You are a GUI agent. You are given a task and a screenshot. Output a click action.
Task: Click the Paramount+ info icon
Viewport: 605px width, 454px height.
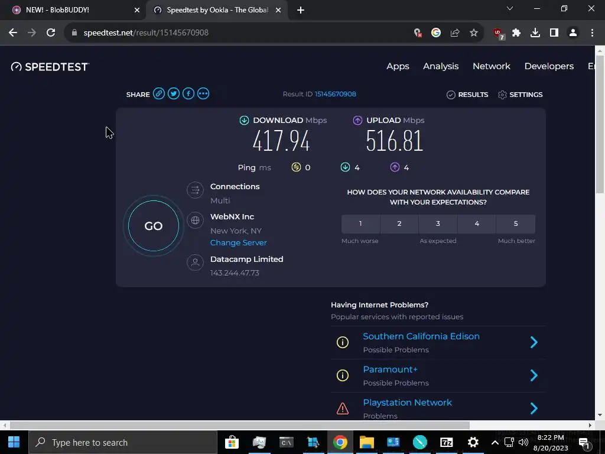[x=343, y=375]
